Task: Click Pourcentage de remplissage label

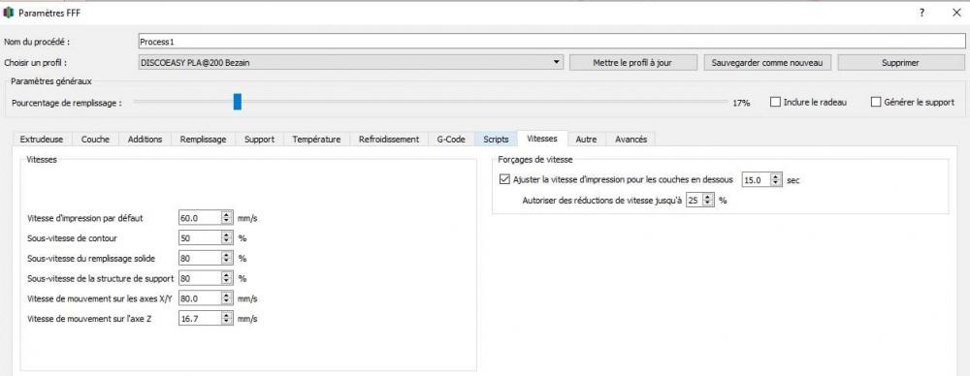Action: tap(66, 104)
